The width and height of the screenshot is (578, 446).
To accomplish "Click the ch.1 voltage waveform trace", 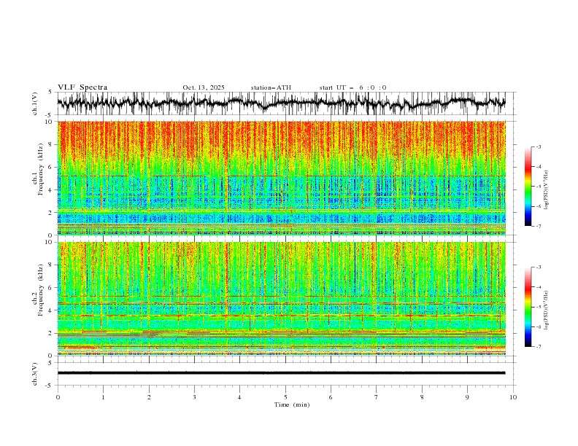I will tap(281, 103).
